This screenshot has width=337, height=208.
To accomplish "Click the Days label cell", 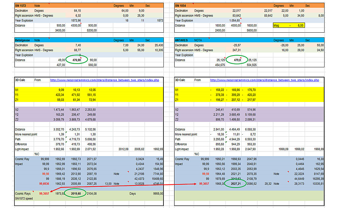I will click(x=133, y=194).
